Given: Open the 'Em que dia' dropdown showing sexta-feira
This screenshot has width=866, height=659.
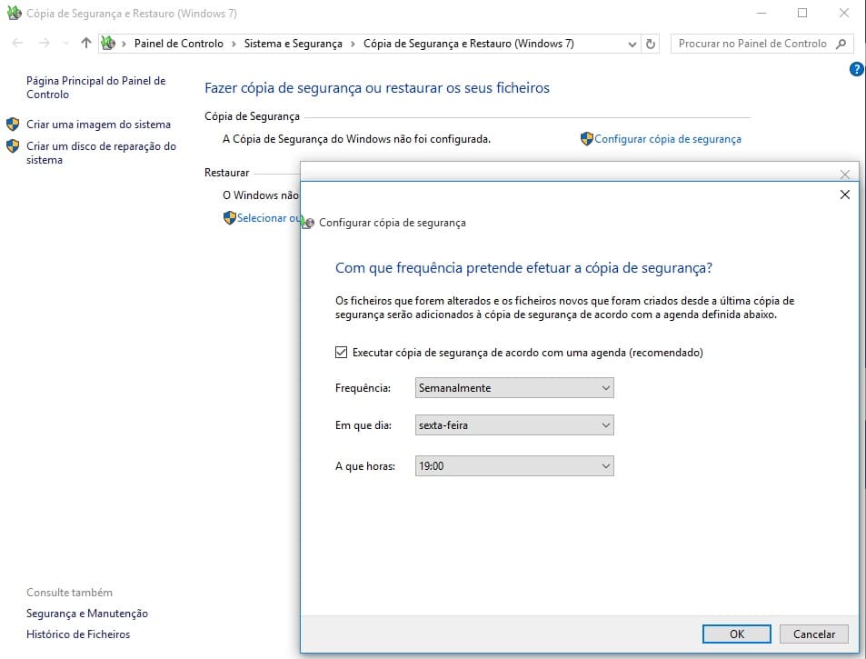Looking at the screenshot, I should click(x=514, y=425).
